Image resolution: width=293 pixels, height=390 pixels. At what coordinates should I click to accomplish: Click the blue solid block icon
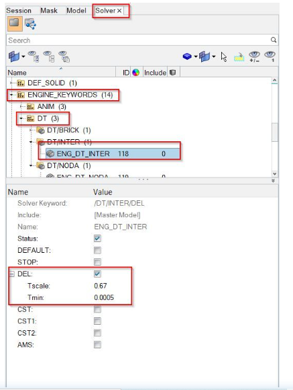pyautogui.click(x=187, y=56)
